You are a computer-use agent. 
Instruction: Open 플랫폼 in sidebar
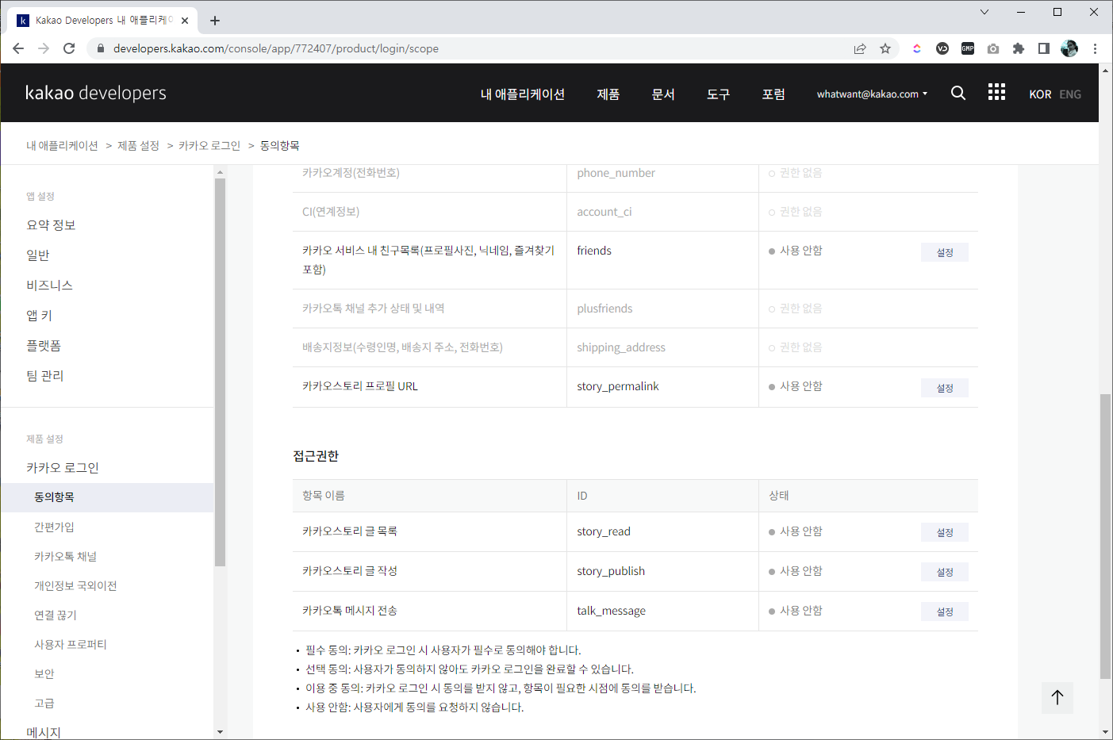44,345
